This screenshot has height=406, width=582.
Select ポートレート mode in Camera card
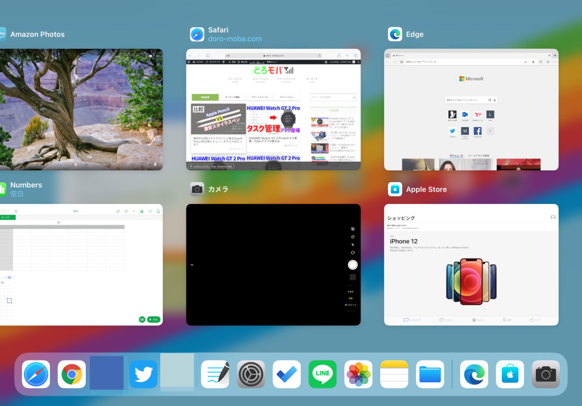coord(350,305)
